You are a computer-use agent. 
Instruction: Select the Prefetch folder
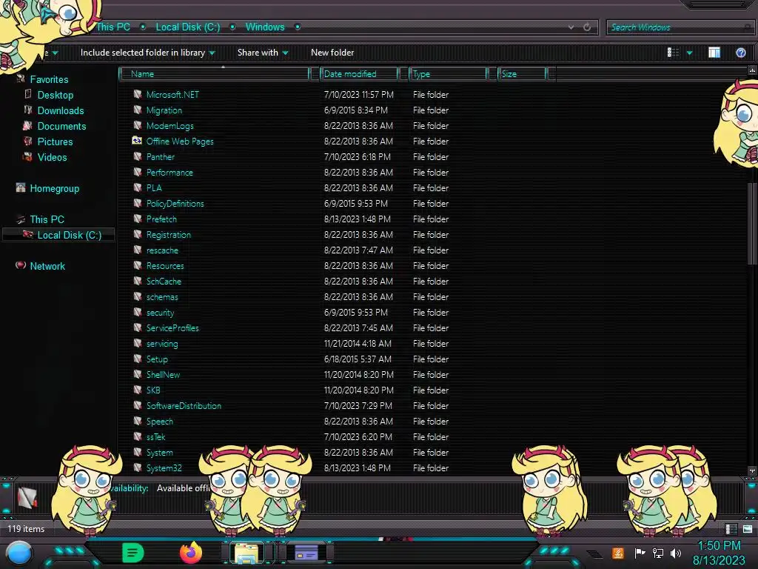pyautogui.click(x=161, y=219)
